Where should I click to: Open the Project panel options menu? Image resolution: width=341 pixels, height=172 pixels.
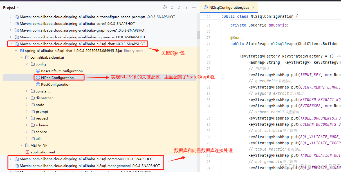point(187,8)
